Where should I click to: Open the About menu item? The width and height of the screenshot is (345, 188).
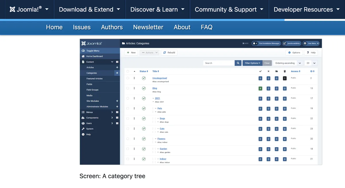point(182,27)
